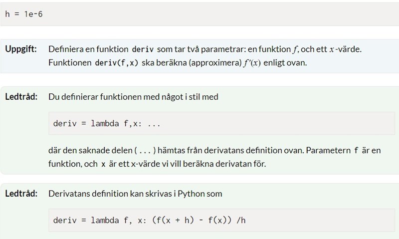This screenshot has height=239, width=399.
Task: Click the word "lambda" in the first hint code
Action: [x=102, y=124]
